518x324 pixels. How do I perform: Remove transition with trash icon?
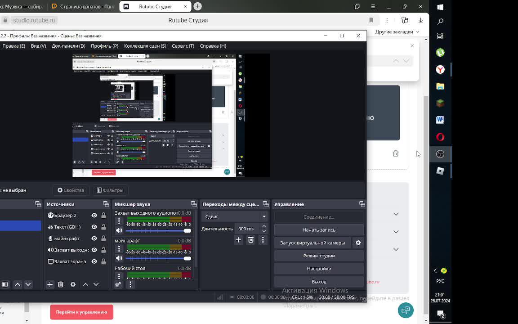[x=251, y=240]
